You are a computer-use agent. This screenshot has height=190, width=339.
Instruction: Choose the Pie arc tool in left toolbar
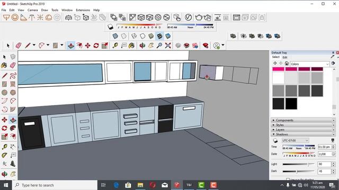click(x=13, y=109)
